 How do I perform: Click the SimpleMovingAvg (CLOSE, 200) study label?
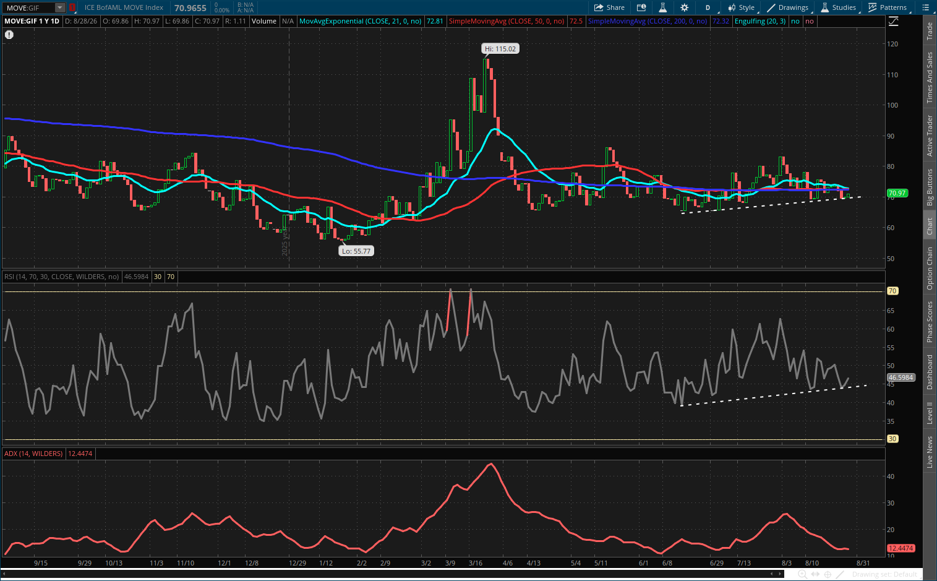click(648, 21)
